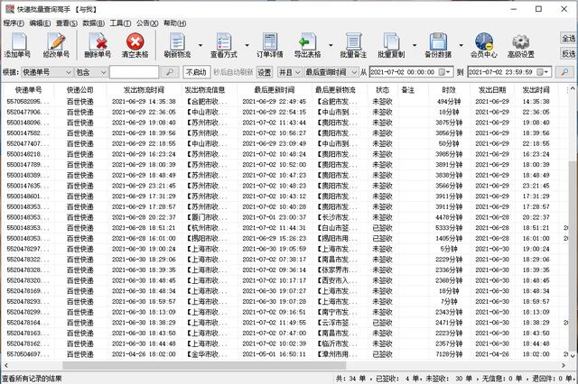Click the 不启动 auto-refresh button
Image resolution: width=578 pixels, height=384 pixels.
coord(196,72)
